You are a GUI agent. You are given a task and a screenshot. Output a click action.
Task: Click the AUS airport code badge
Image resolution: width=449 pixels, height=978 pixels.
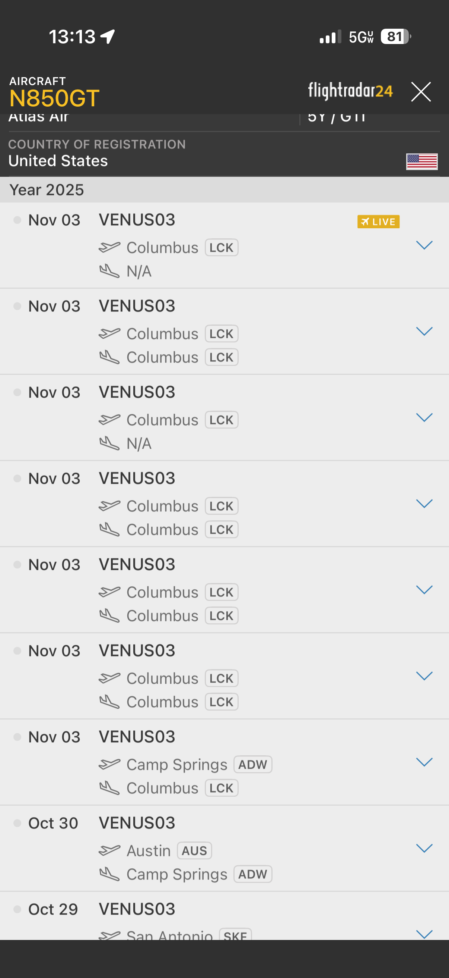(194, 850)
